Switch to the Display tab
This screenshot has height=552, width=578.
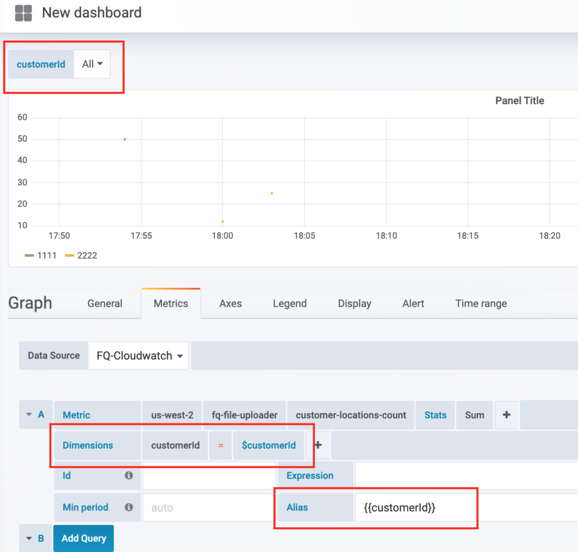tap(354, 303)
